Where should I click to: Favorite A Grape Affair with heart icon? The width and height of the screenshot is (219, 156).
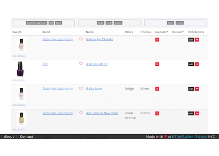coord(81,64)
